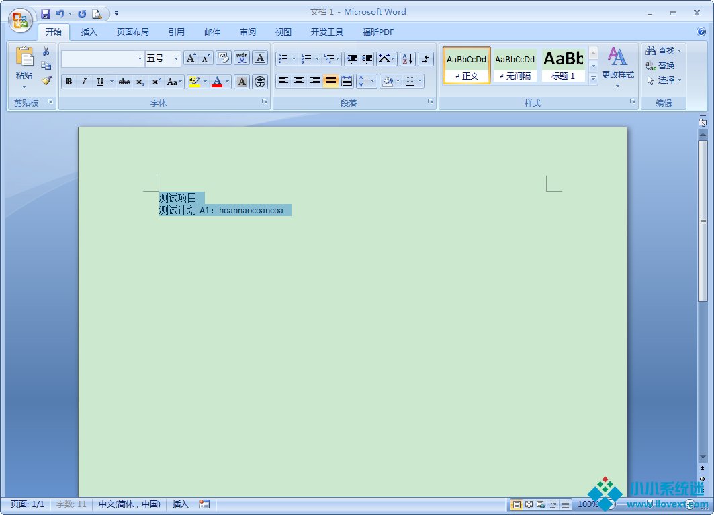Toggle Italic formatting
Screen dimensions: 714x515
click(84, 82)
